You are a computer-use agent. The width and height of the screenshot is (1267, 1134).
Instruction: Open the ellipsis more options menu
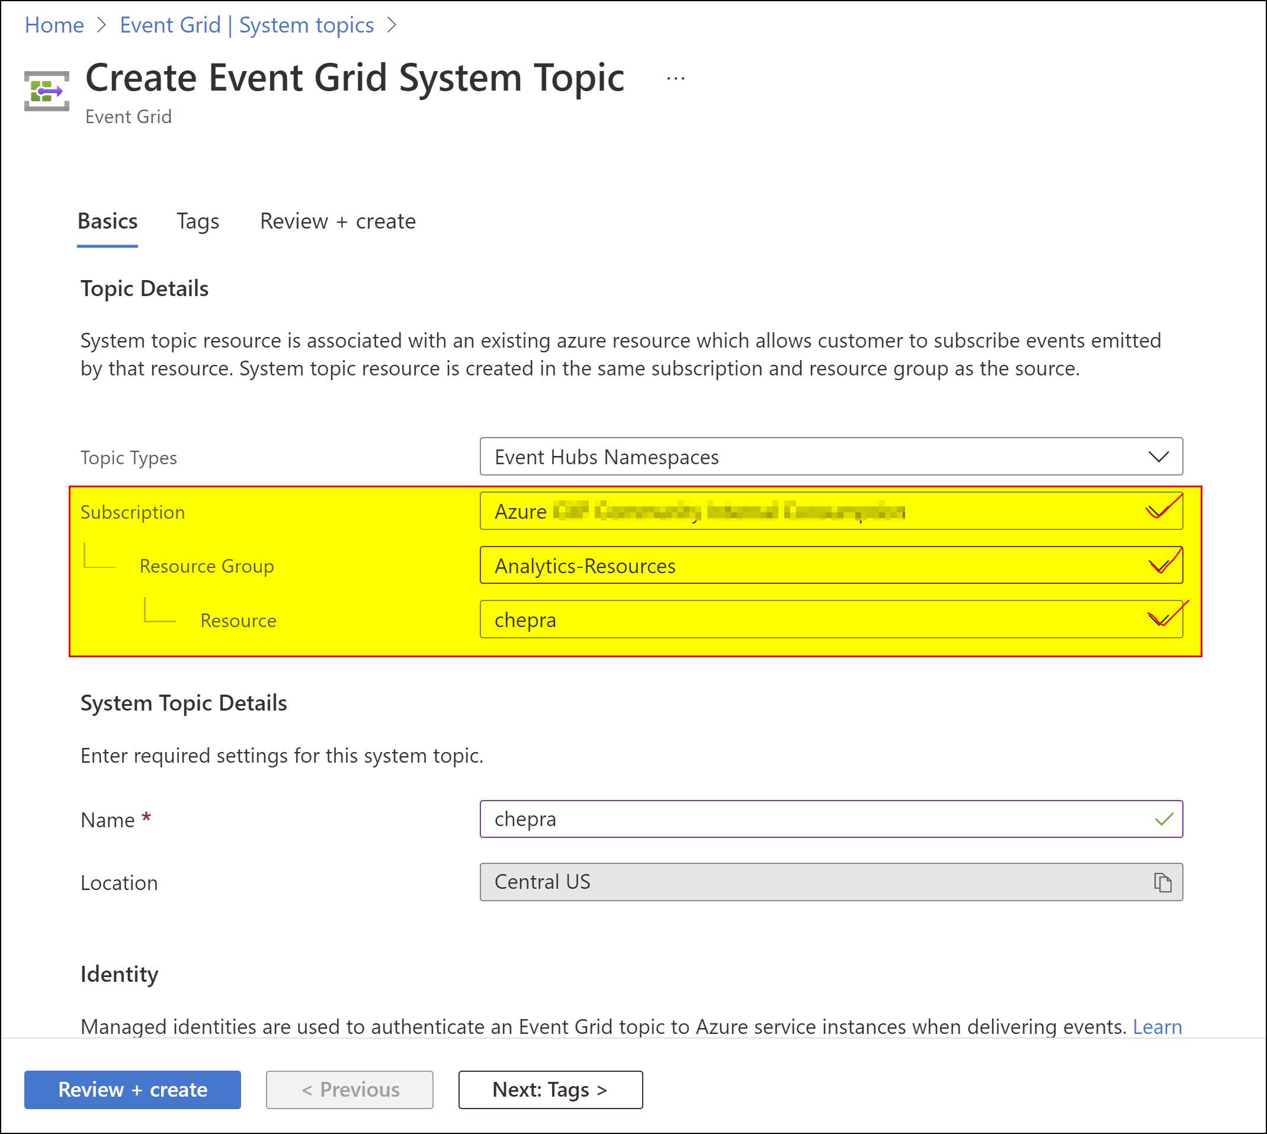pyautogui.click(x=676, y=79)
